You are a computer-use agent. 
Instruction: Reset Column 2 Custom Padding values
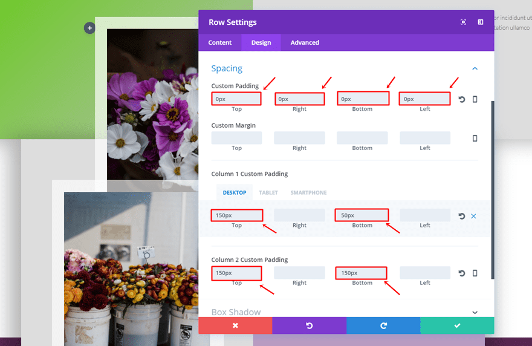coord(462,273)
